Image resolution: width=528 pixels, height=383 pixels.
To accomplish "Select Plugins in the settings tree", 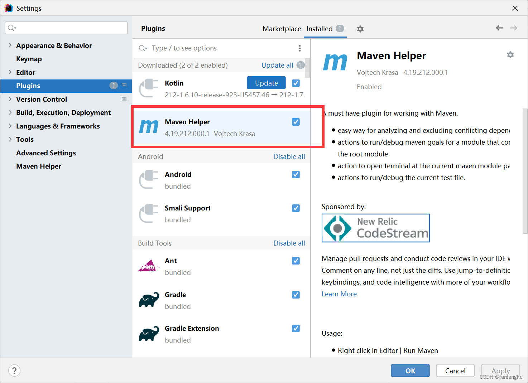I will [x=66, y=86].
